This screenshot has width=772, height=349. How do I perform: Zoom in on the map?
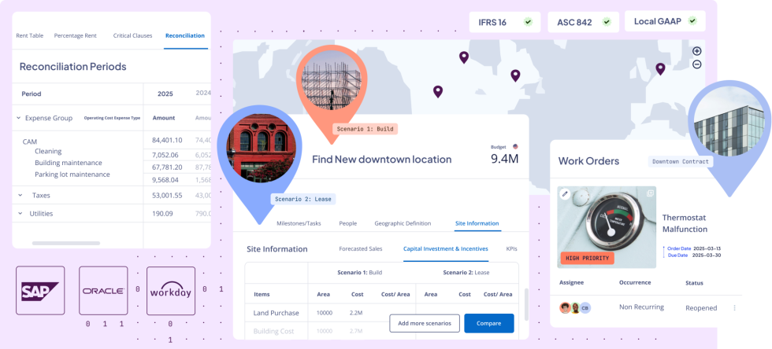(696, 51)
